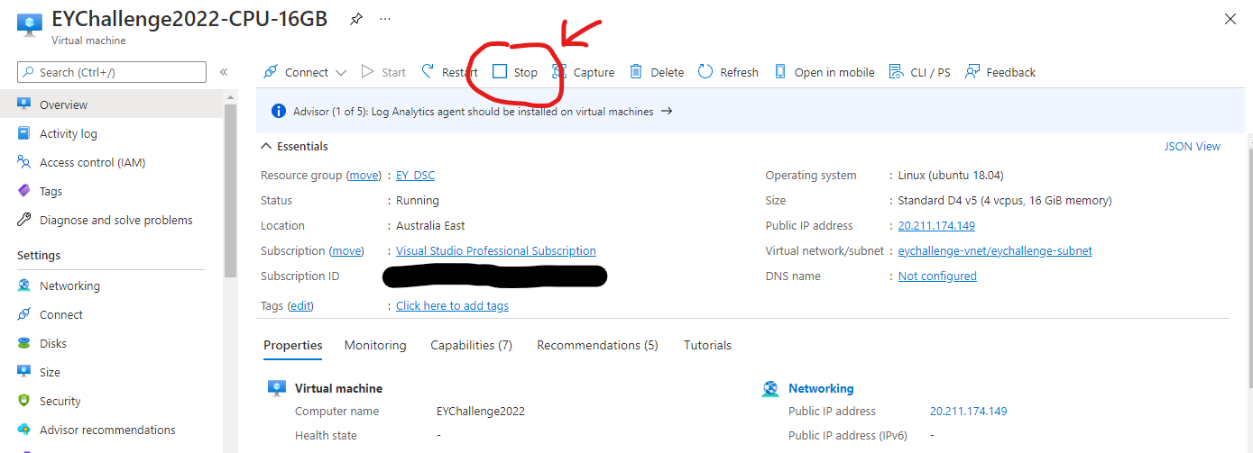The height and width of the screenshot is (453, 1253).
Task: Move resource group via move link
Action: pos(364,176)
